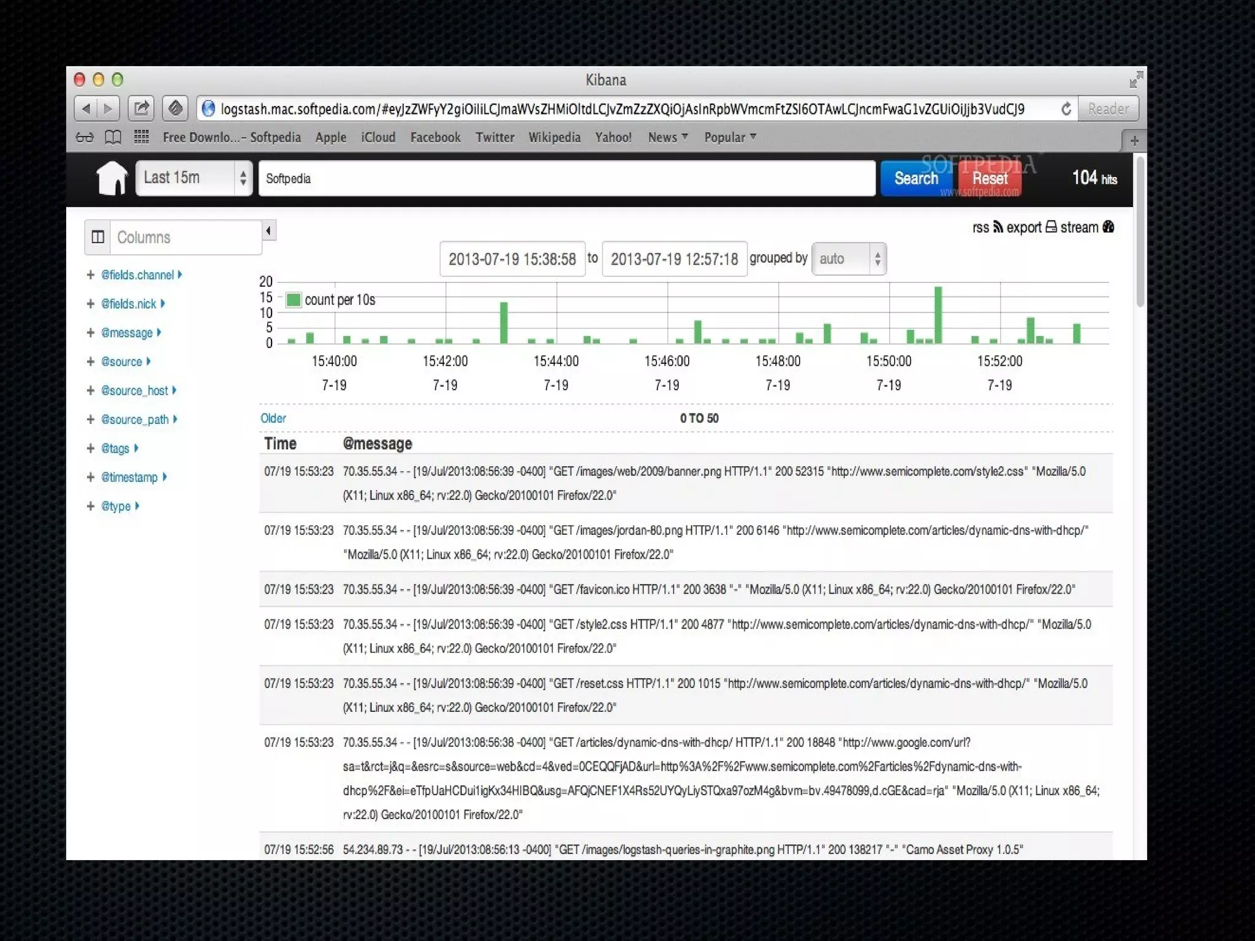This screenshot has height=941, width=1255.
Task: Click the Softpedia search query field
Action: [x=566, y=178]
